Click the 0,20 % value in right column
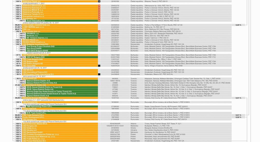 (x=238, y=25)
